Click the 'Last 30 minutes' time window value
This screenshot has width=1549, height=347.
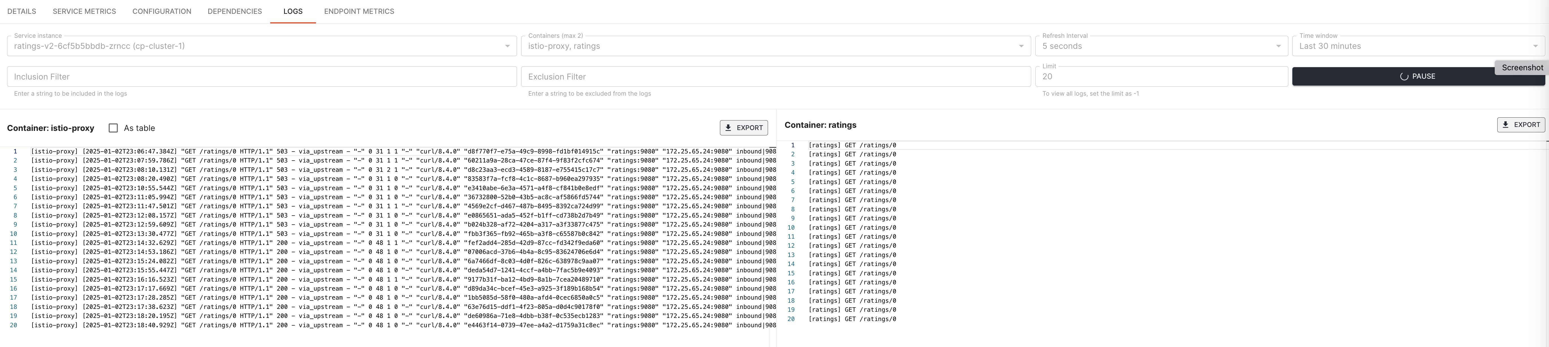click(x=1330, y=46)
